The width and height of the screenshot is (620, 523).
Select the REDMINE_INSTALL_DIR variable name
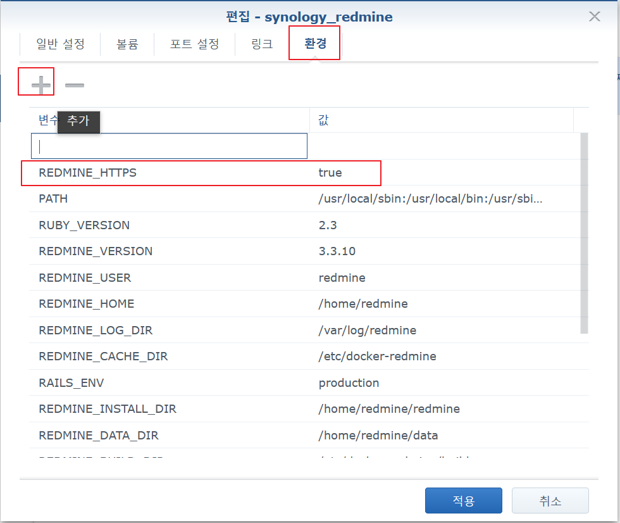click(x=108, y=409)
